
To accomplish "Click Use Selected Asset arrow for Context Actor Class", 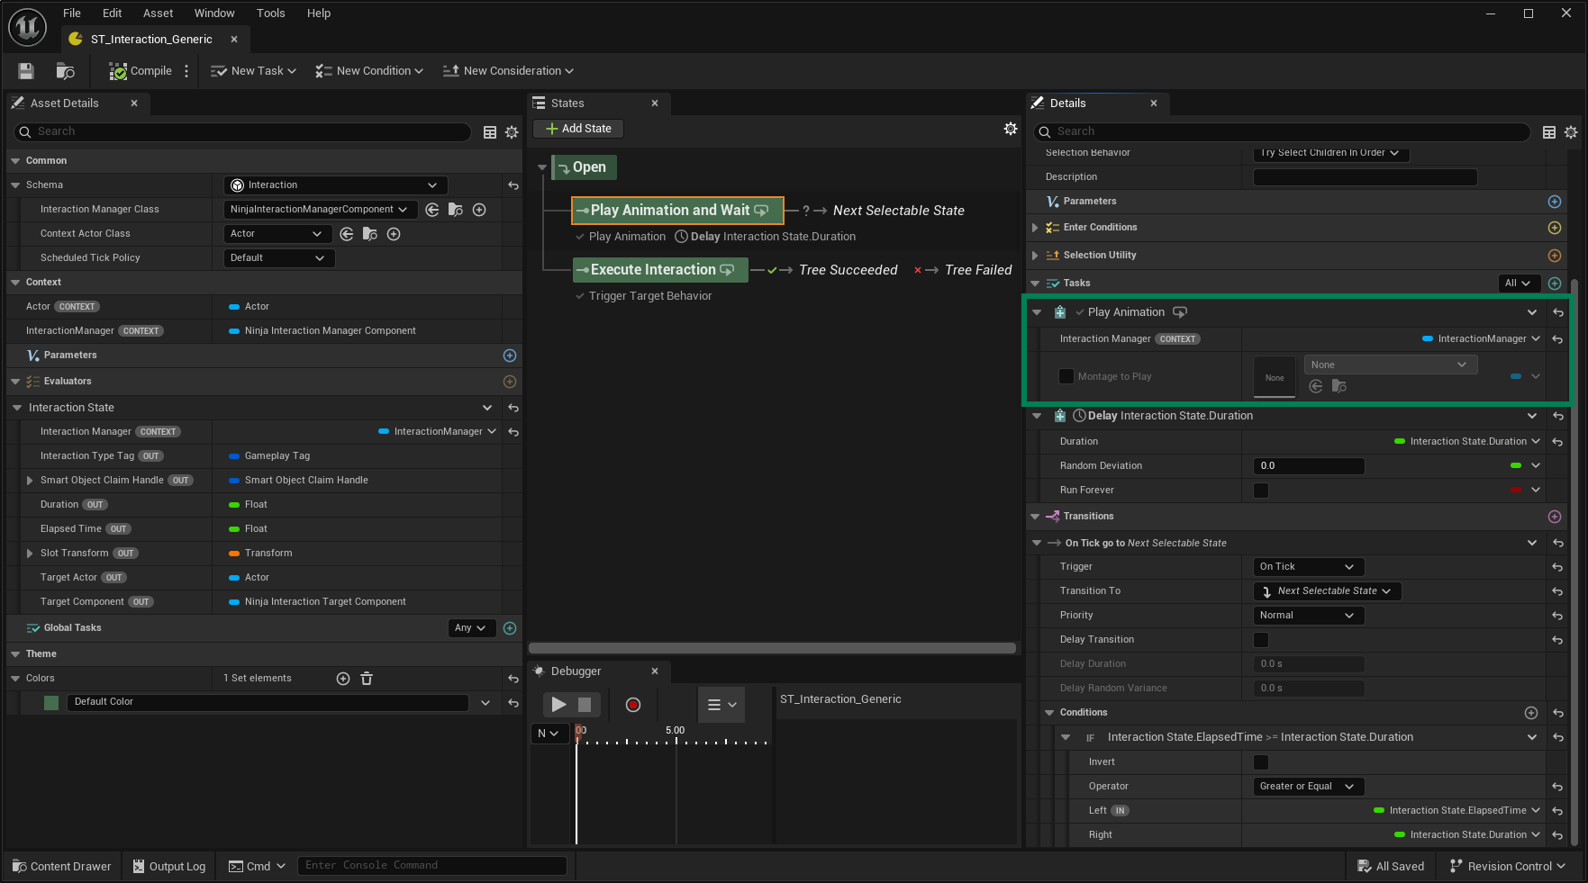I will 347,233.
